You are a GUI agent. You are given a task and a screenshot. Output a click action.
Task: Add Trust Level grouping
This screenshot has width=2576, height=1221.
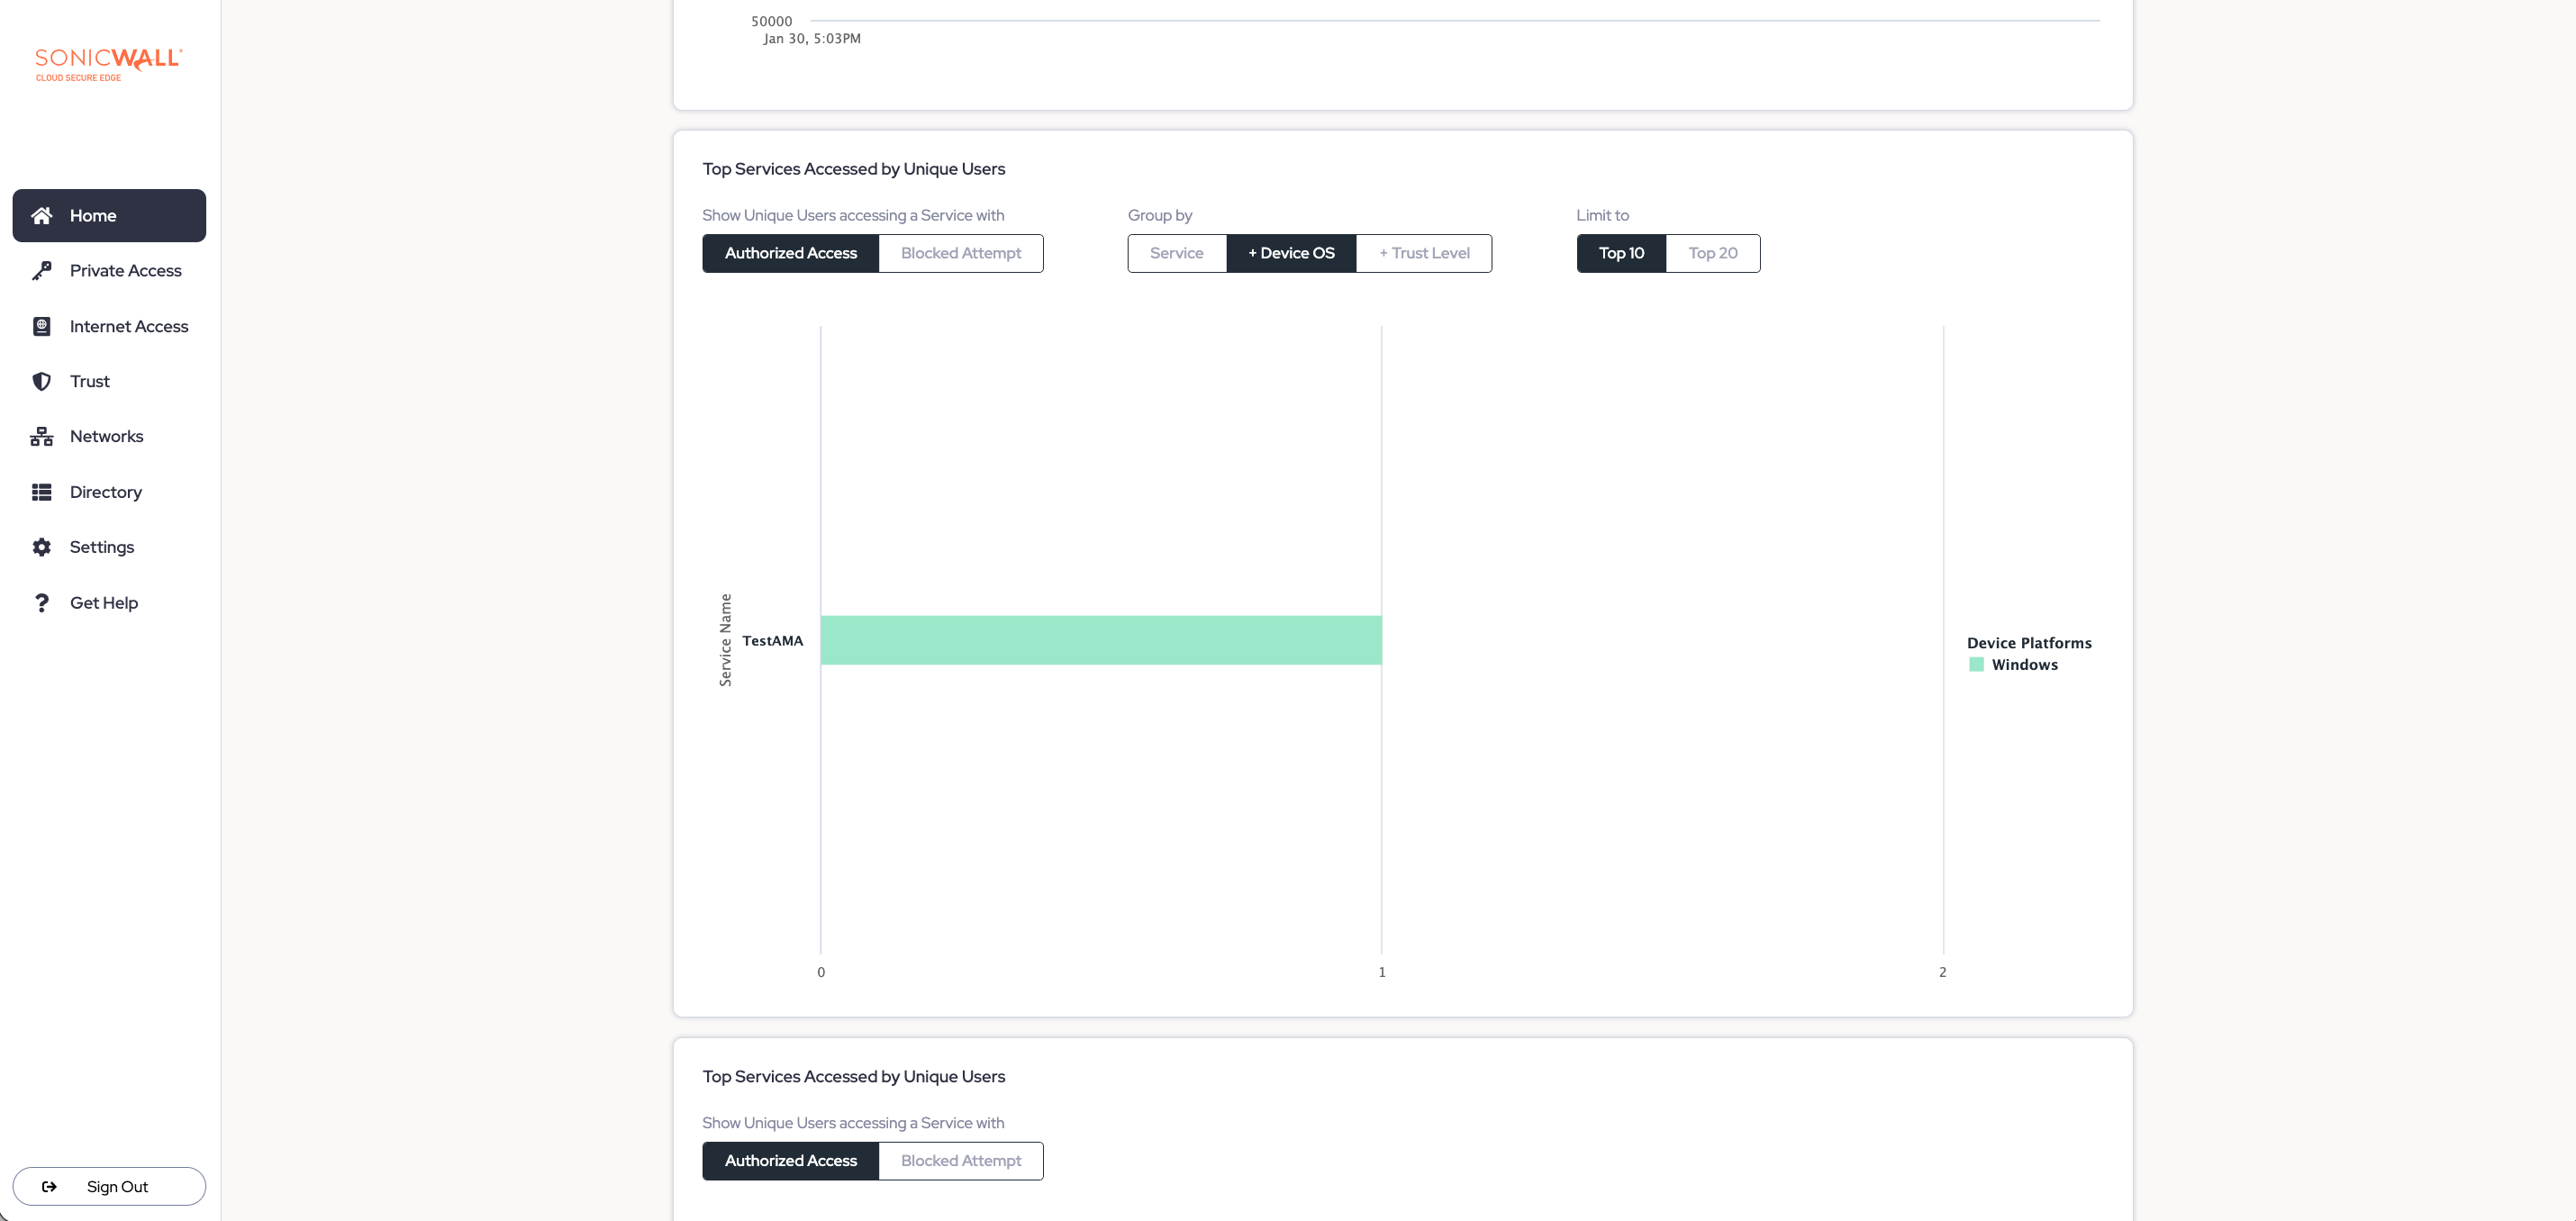tap(1423, 253)
